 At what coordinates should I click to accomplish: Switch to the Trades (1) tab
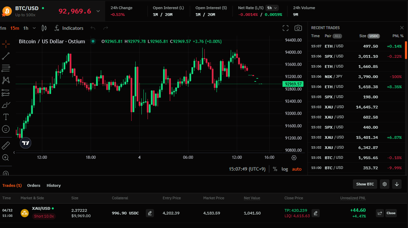point(12,186)
